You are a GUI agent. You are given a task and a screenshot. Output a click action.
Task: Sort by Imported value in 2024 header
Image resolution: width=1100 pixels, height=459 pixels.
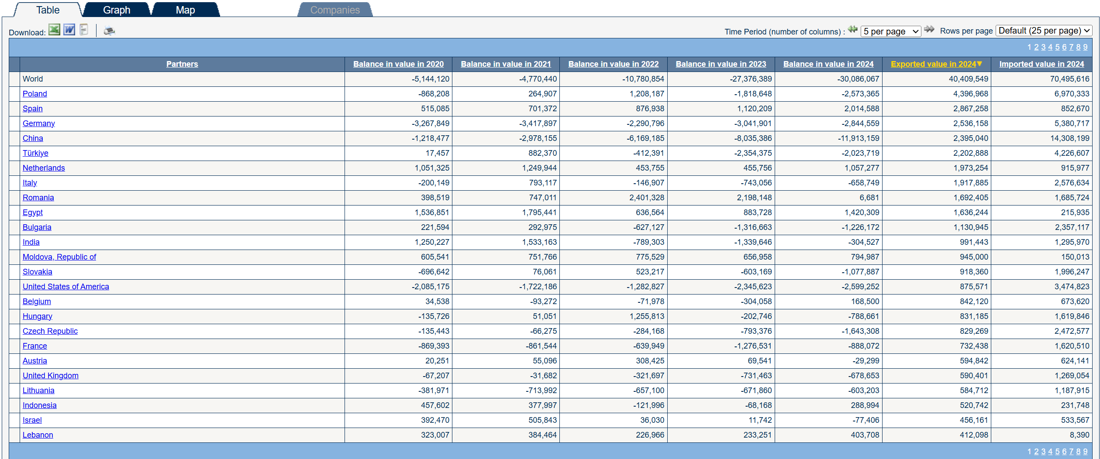(x=1041, y=64)
